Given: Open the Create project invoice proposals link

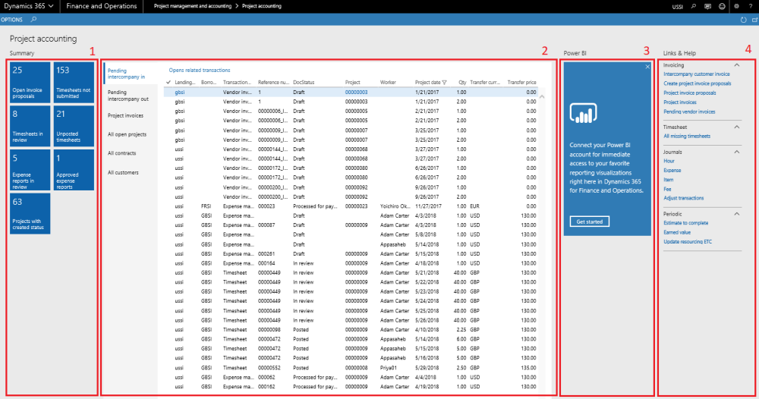Looking at the screenshot, I should pyautogui.click(x=697, y=83).
